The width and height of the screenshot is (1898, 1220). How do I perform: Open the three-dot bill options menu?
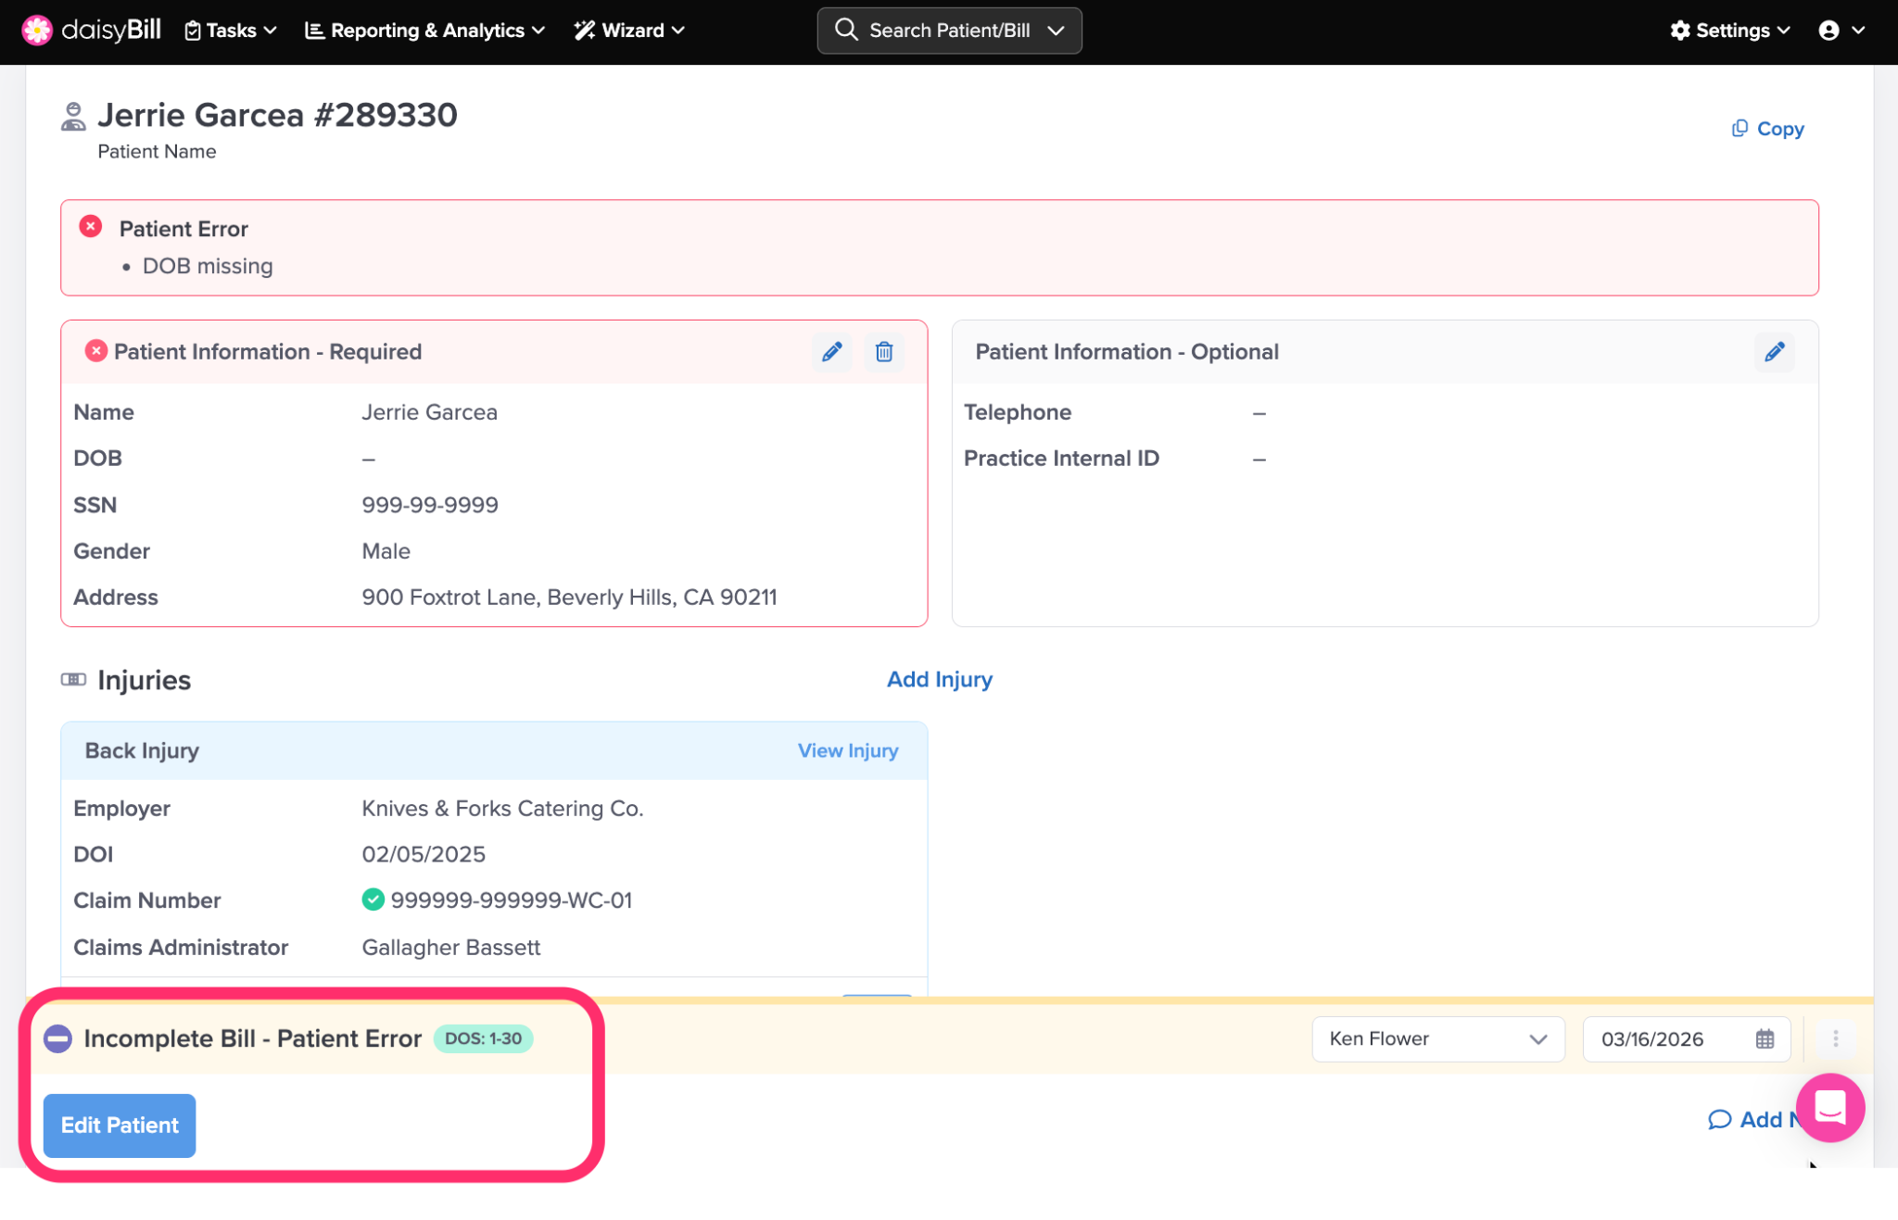[x=1835, y=1038]
